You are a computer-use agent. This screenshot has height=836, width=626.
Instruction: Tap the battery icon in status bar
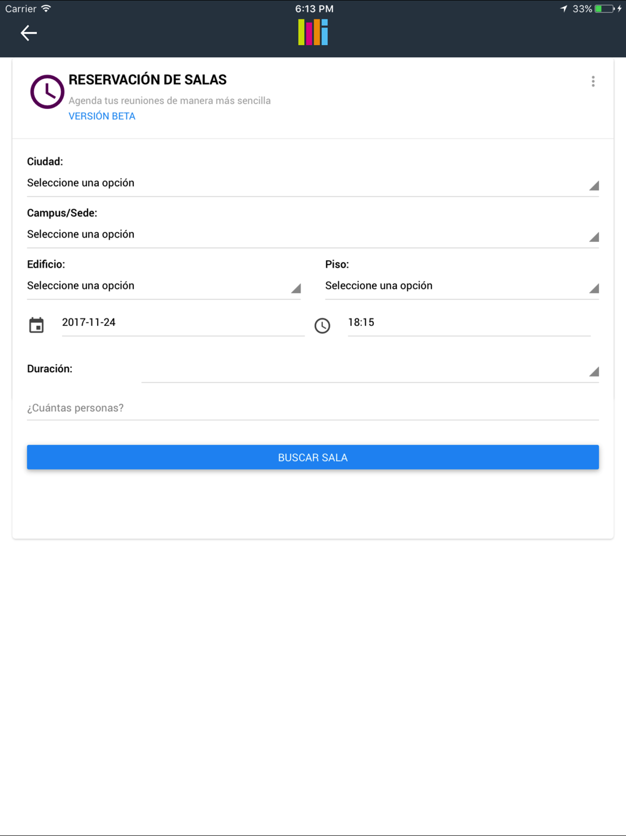tap(605, 9)
